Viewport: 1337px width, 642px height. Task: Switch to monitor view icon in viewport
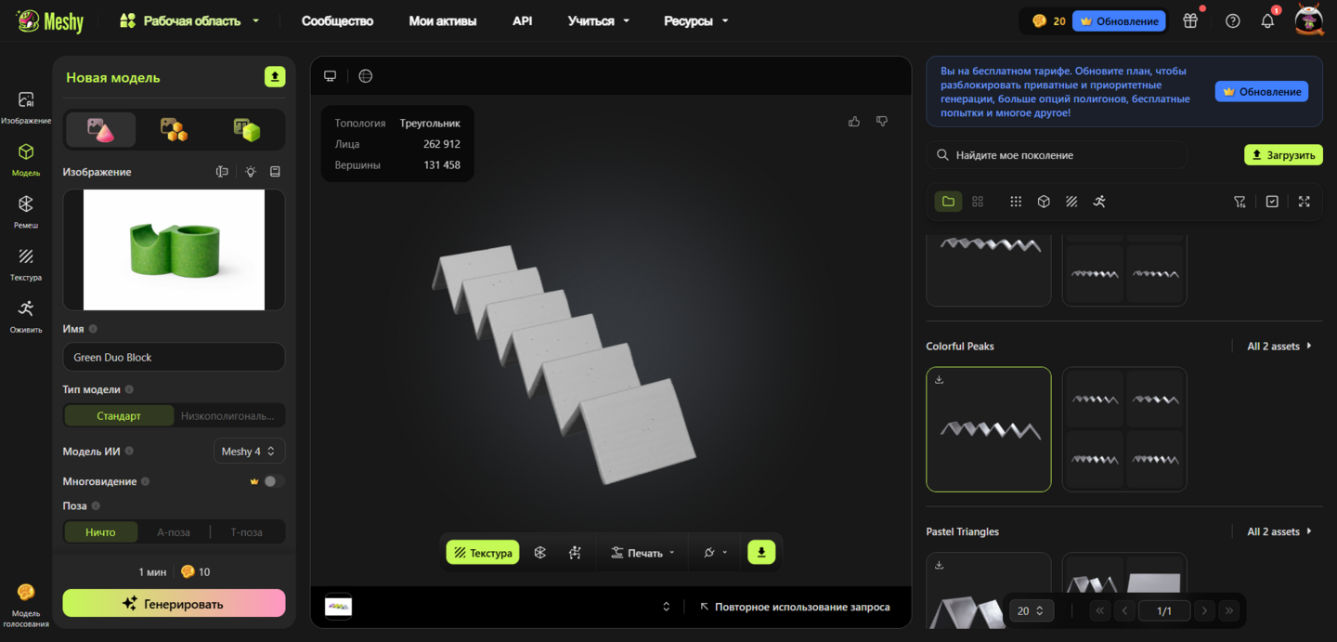[x=330, y=76]
